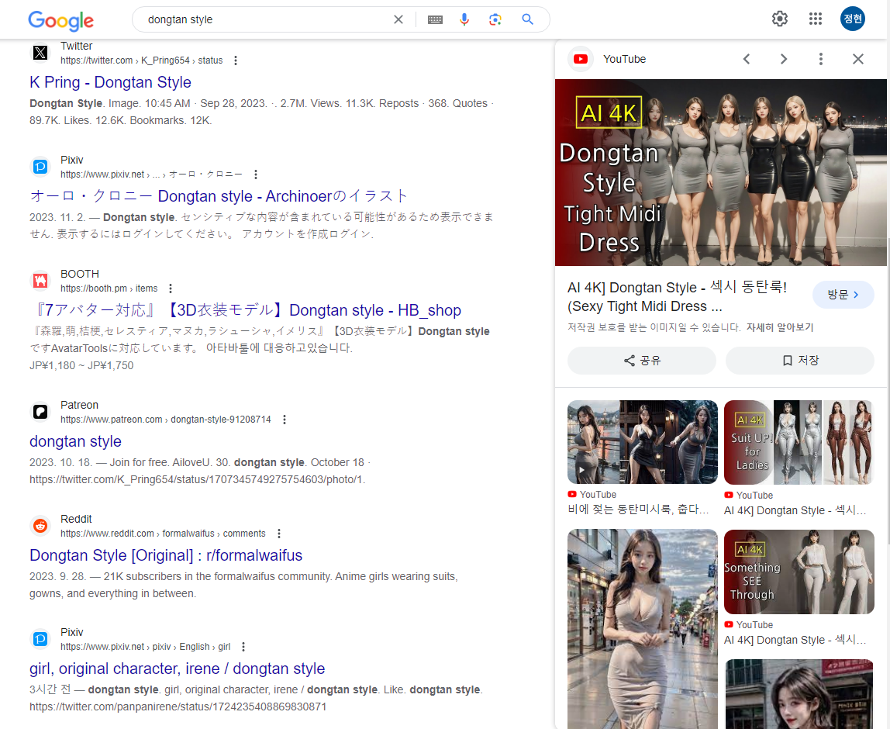Close the image preview panel
This screenshot has height=729, width=890.
click(x=858, y=59)
